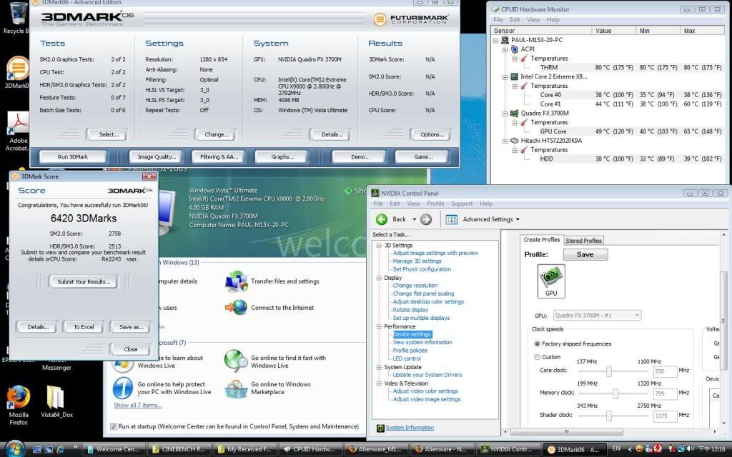This screenshot has height=457, width=732.
Task: Click the NVIDIA panel horizontal scrollbar
Action: click(567, 432)
